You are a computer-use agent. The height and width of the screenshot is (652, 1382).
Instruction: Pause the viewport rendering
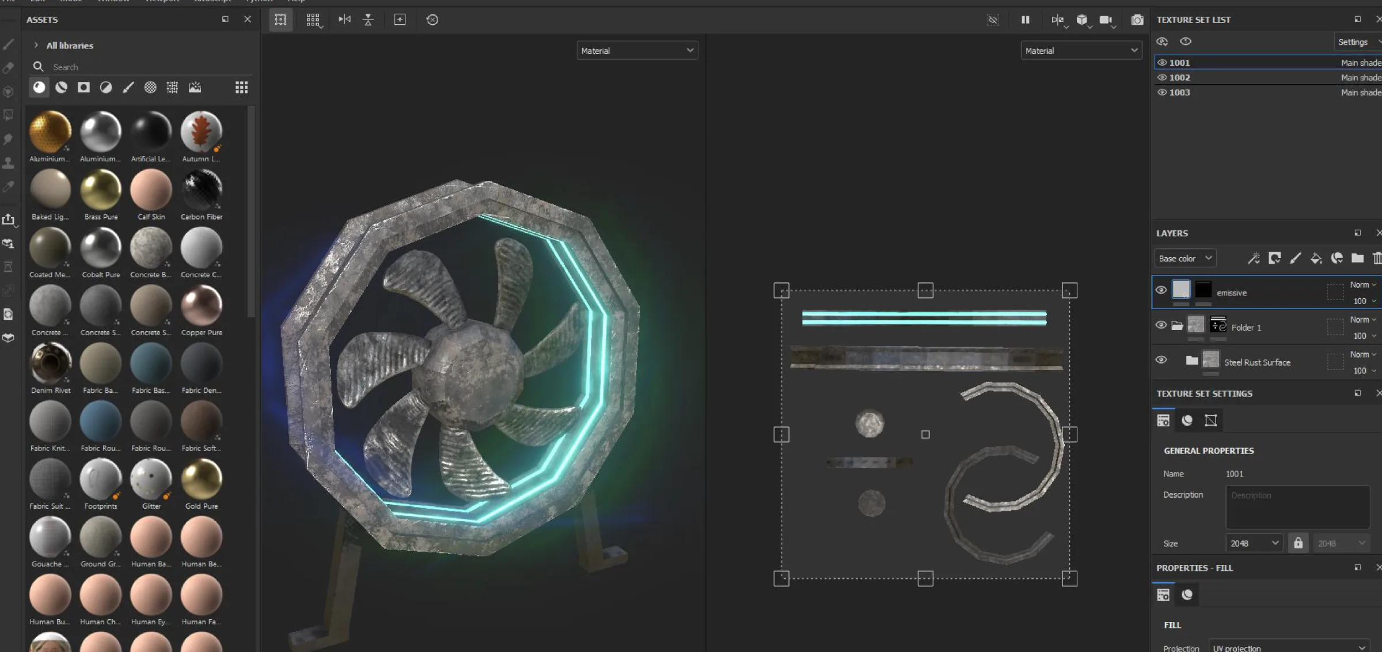click(1026, 20)
